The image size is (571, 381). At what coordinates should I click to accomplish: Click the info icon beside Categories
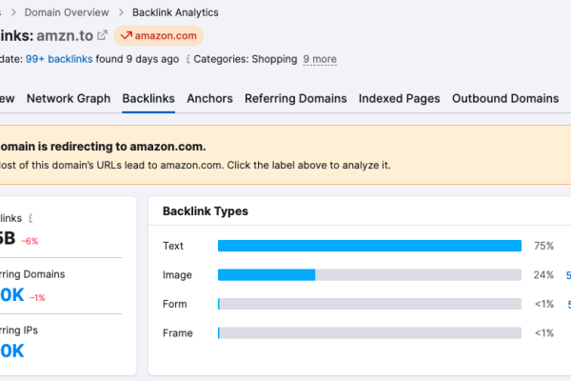(x=187, y=59)
